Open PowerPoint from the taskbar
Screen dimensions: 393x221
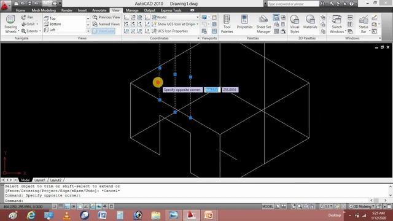[x=209, y=215]
